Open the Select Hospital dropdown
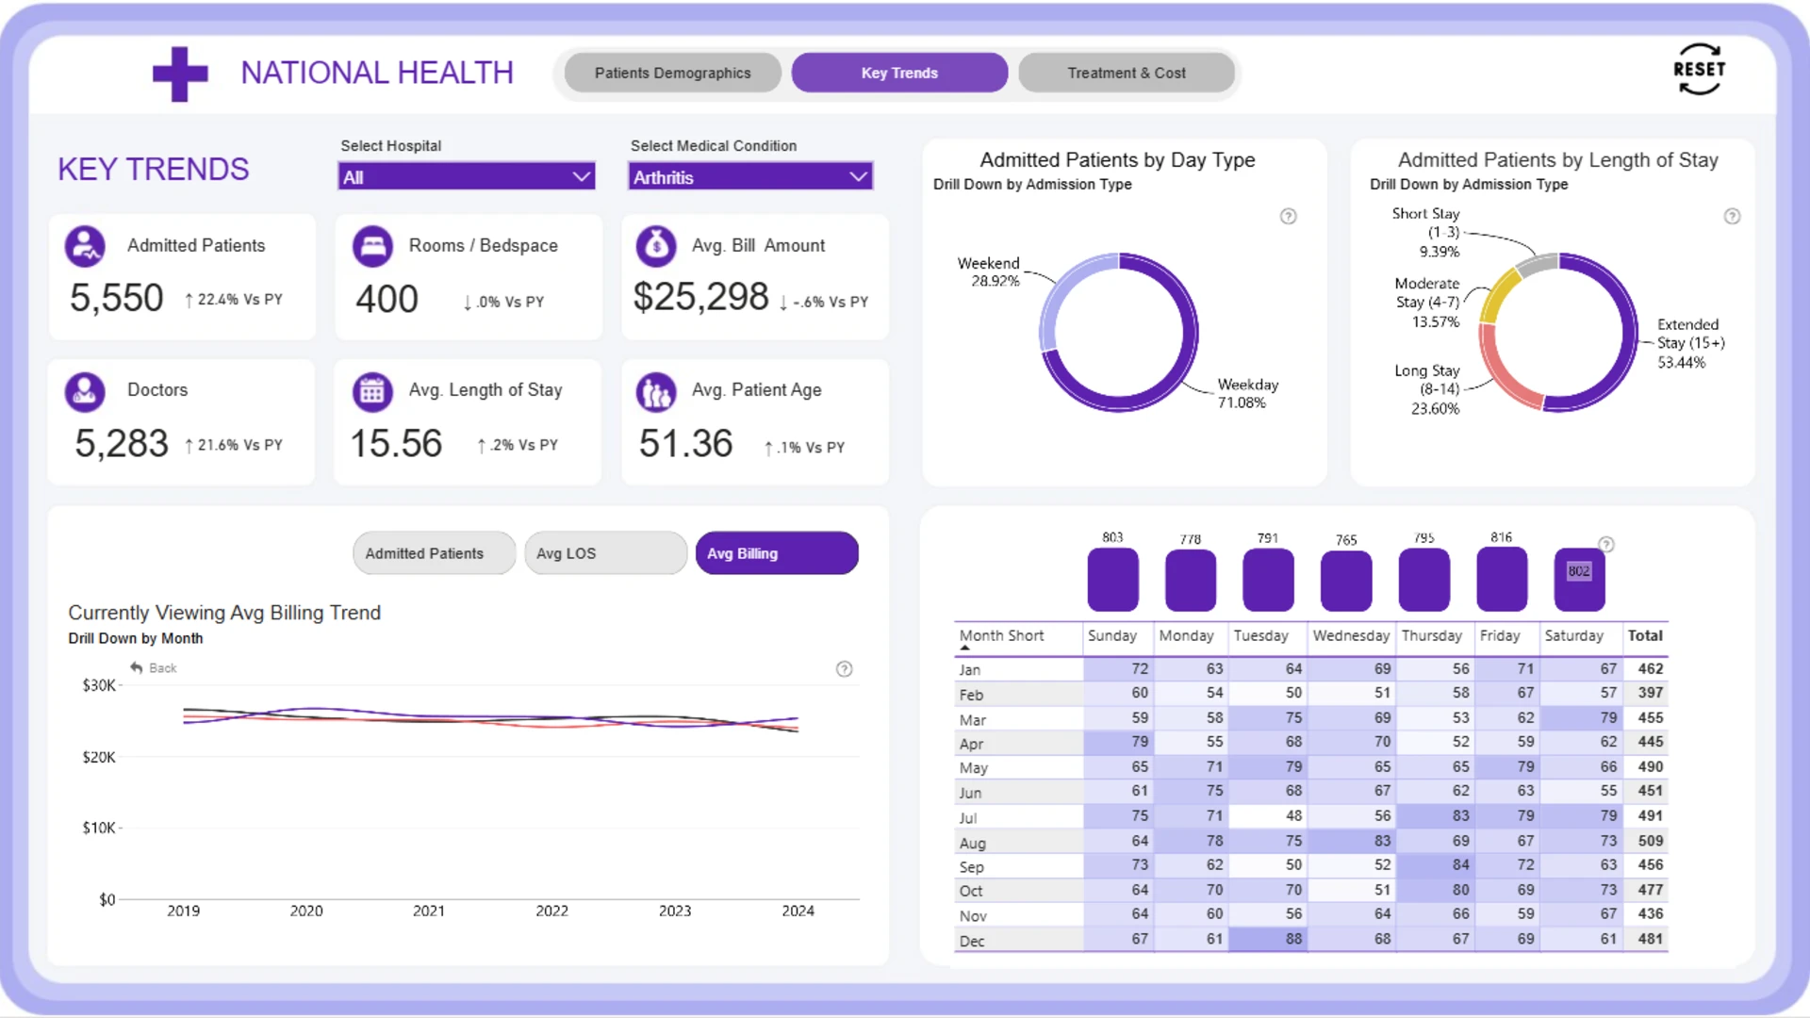Image resolution: width=1810 pixels, height=1018 pixels. (x=467, y=176)
